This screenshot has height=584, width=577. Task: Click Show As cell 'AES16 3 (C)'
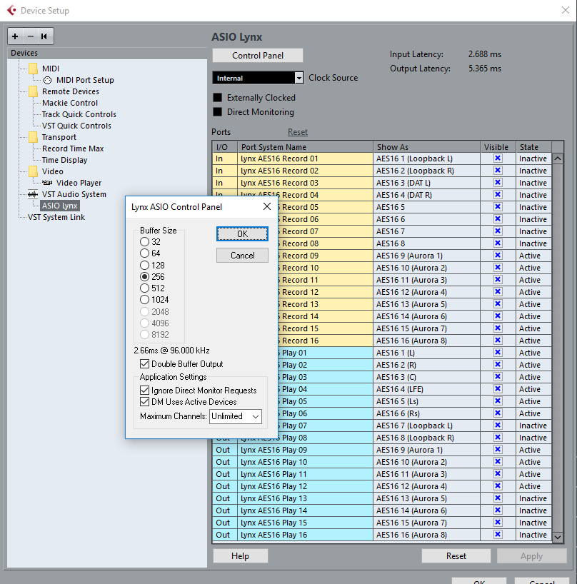pyautogui.click(x=426, y=377)
